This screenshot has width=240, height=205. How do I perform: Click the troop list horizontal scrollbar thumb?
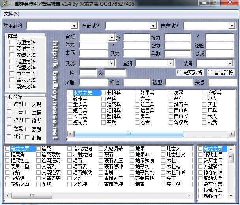coord(129,134)
